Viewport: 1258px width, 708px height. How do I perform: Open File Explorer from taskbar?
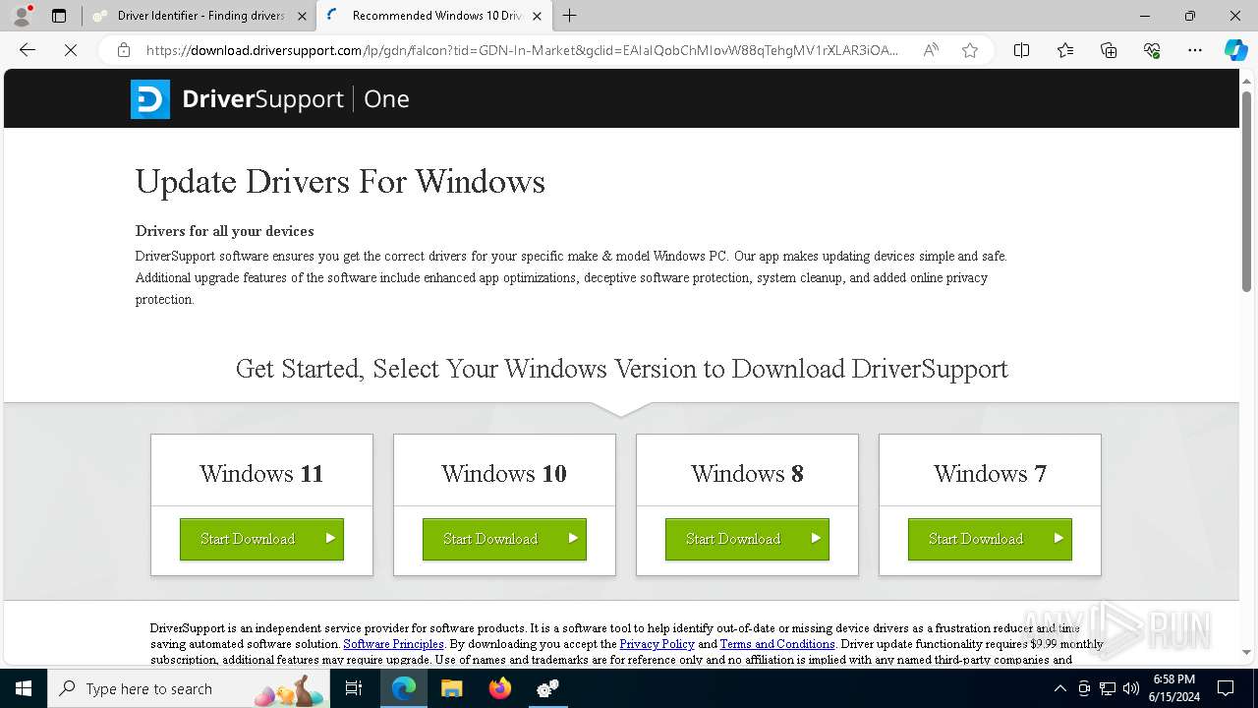coord(451,688)
